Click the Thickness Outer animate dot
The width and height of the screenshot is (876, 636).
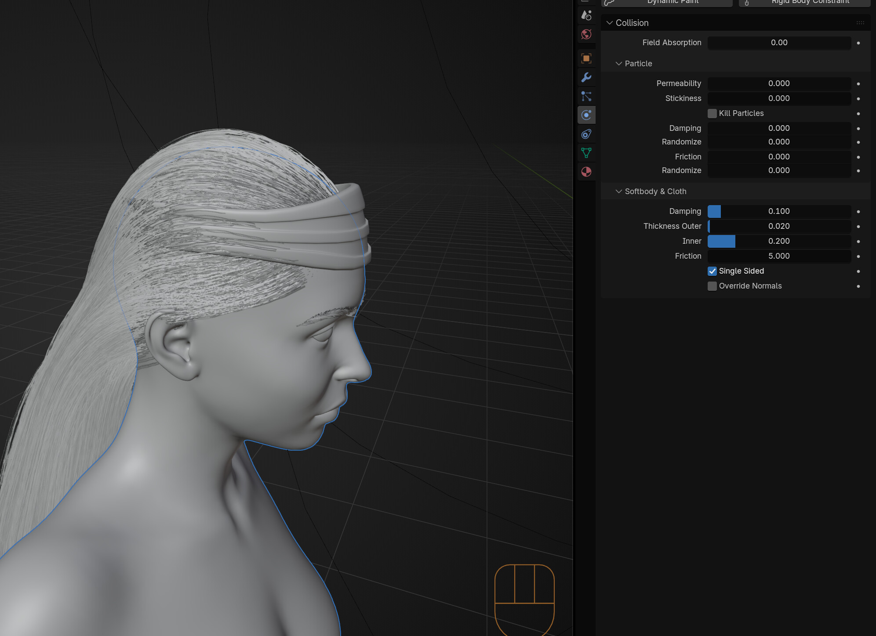click(858, 227)
